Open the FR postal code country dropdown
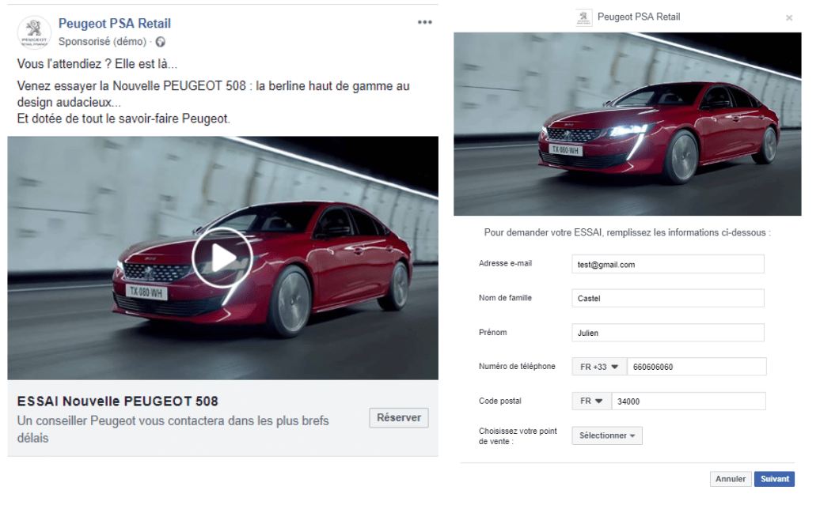This screenshot has height=505, width=820. click(x=591, y=401)
